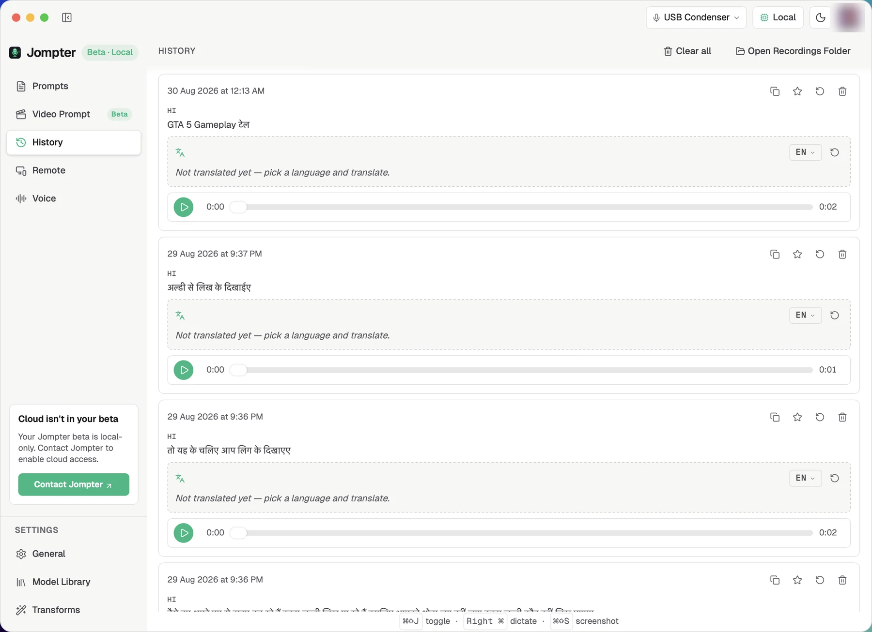Open the Prompts section
Image resolution: width=872 pixels, height=632 pixels.
(74, 86)
